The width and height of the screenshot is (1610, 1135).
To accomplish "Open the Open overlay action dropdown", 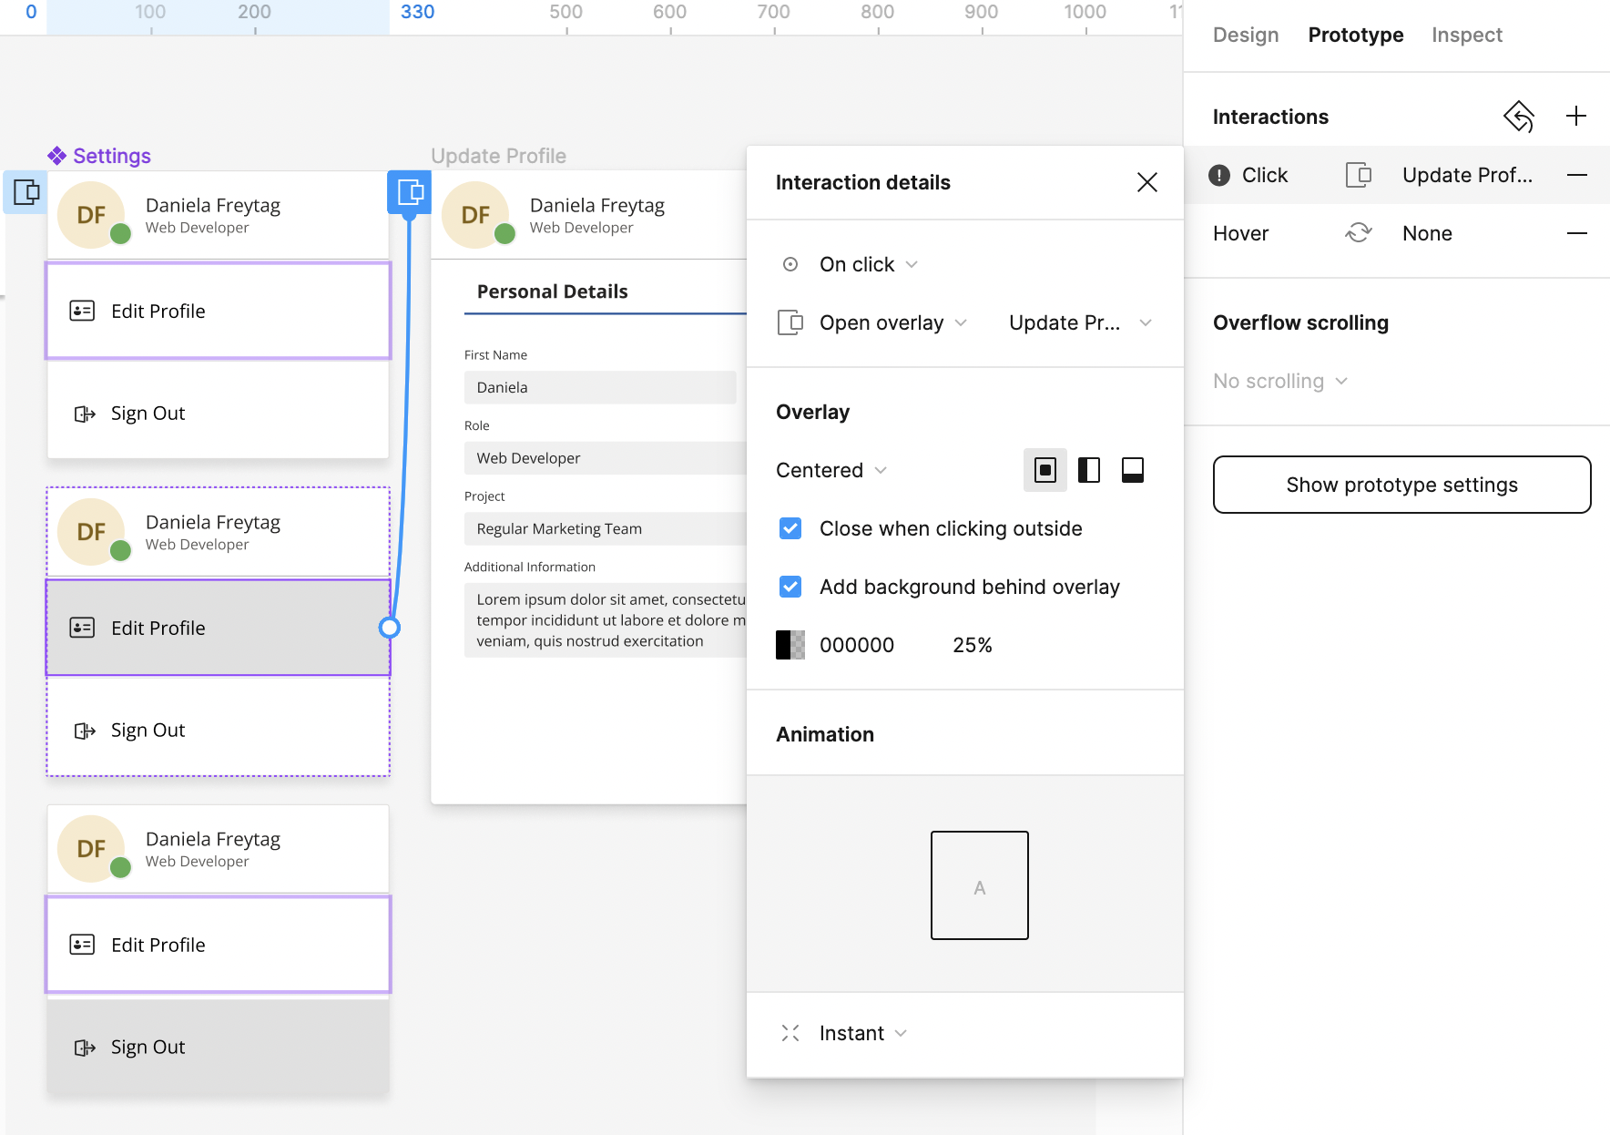I will pos(892,322).
